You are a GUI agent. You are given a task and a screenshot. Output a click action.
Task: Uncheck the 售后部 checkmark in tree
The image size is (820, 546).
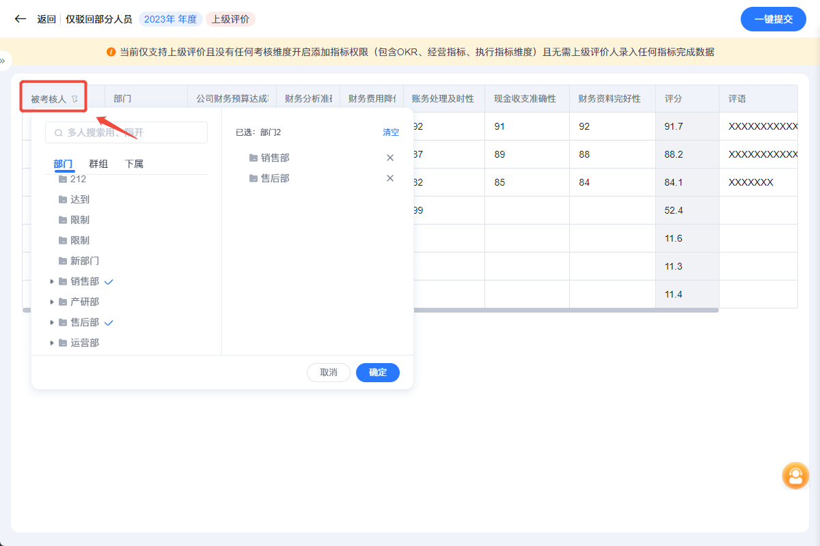109,322
